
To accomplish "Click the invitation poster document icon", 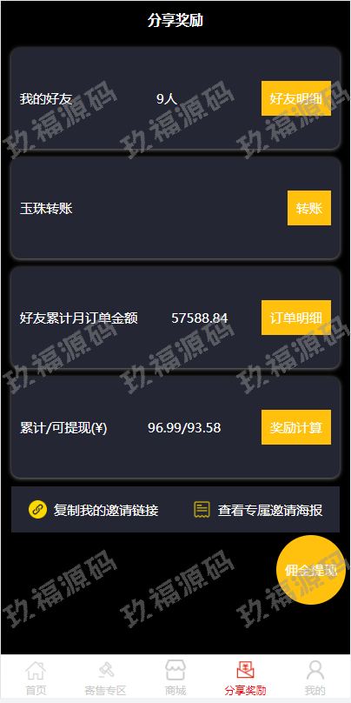I will pos(202,510).
